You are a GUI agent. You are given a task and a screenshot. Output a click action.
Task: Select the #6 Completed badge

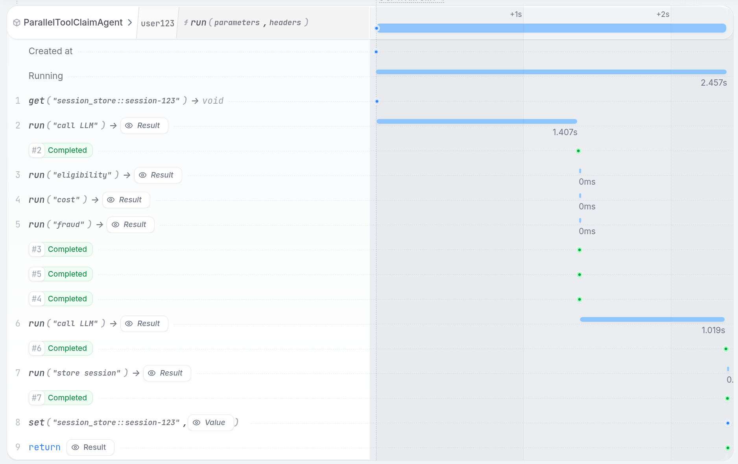61,348
